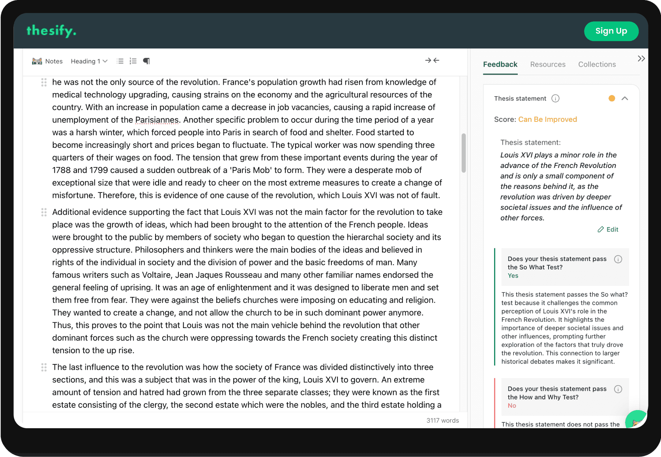Click the 'How and Why Test?' question card
The height and width of the screenshot is (457, 661).
[x=565, y=397]
